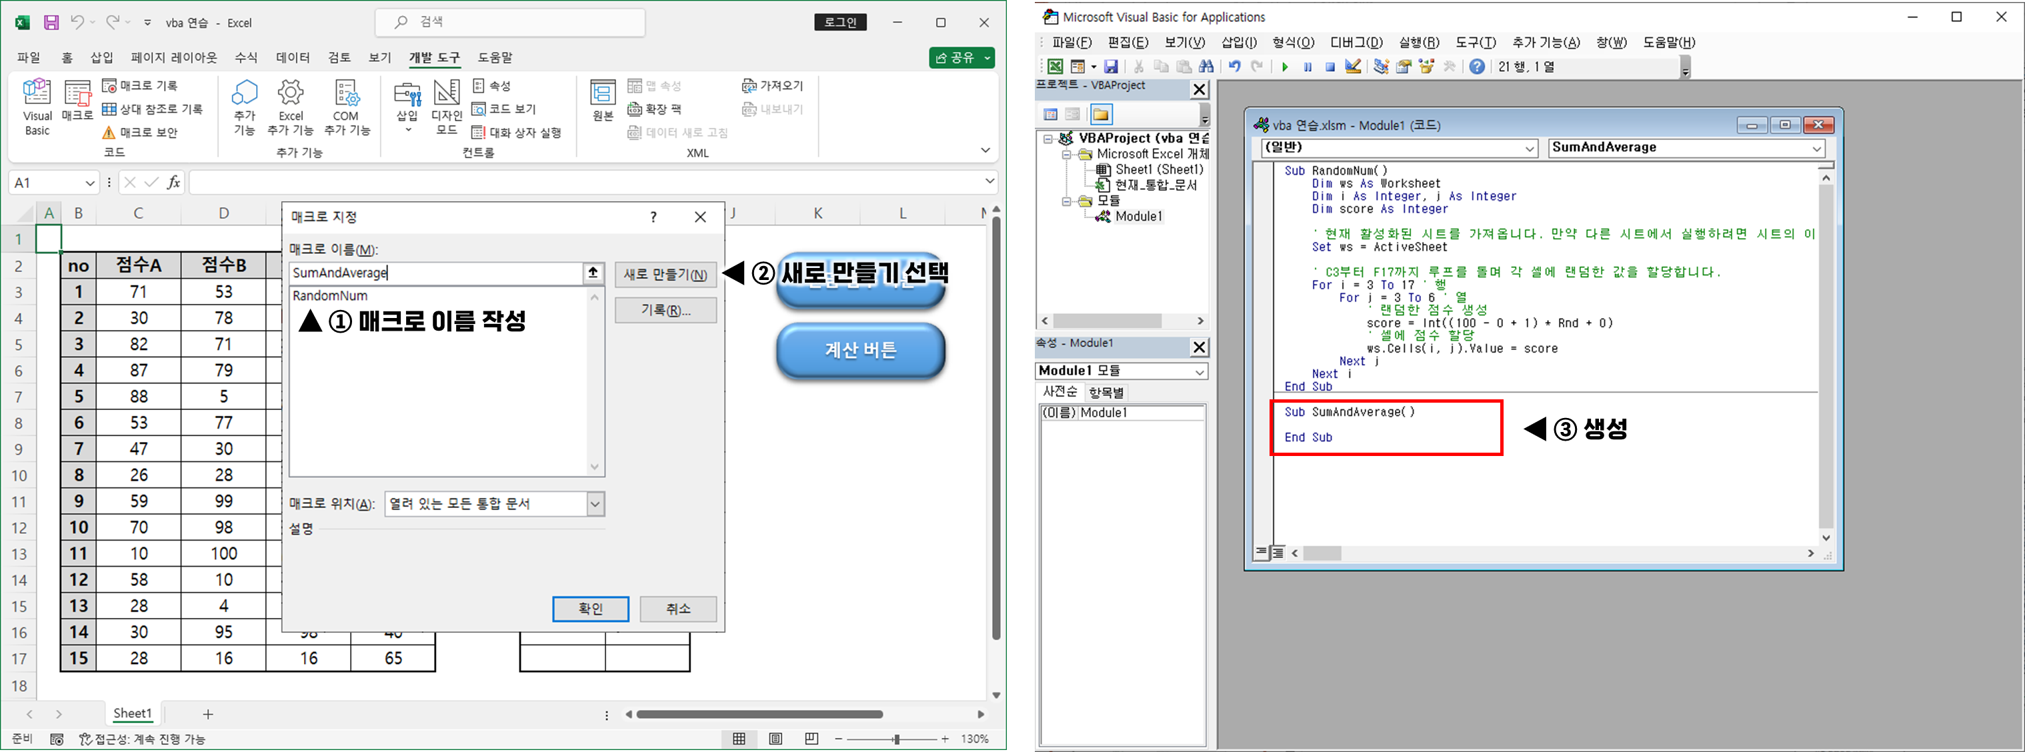Collapse the 모듈 folder in the project tree
2025x752 pixels.
pos(1067,201)
